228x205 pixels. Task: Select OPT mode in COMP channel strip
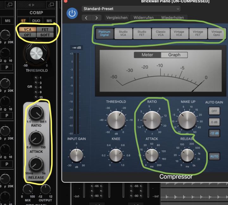28,35
